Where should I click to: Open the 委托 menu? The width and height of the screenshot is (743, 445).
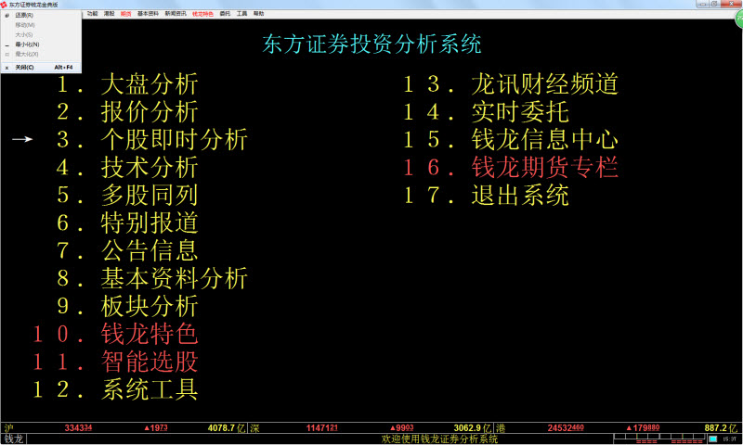pos(225,14)
